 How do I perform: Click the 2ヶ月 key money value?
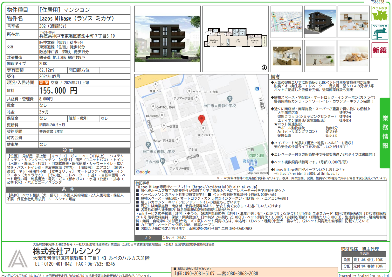(x=44, y=112)
